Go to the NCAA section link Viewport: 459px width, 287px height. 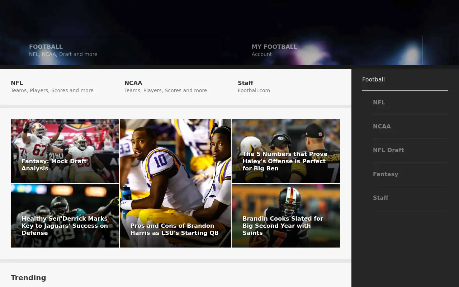(166, 86)
